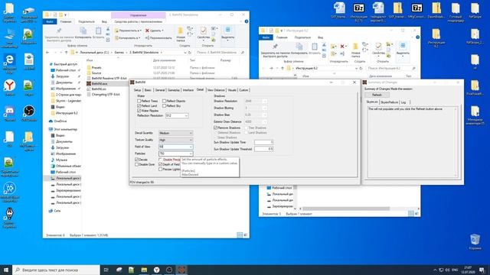Click Удалить in BethINI Standalone explorer ribbon
This screenshot has height=275, width=490.
155,31
